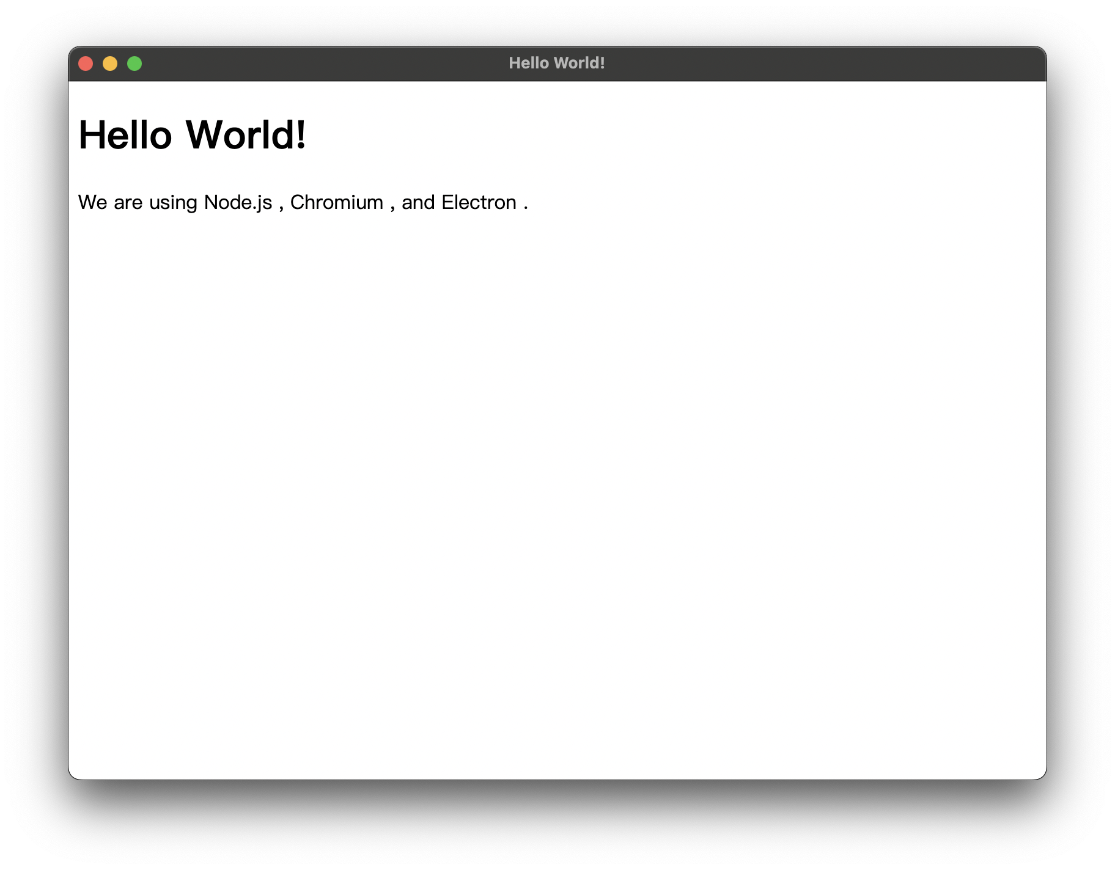Click the word and before Electron
1115x870 pixels.
point(419,202)
